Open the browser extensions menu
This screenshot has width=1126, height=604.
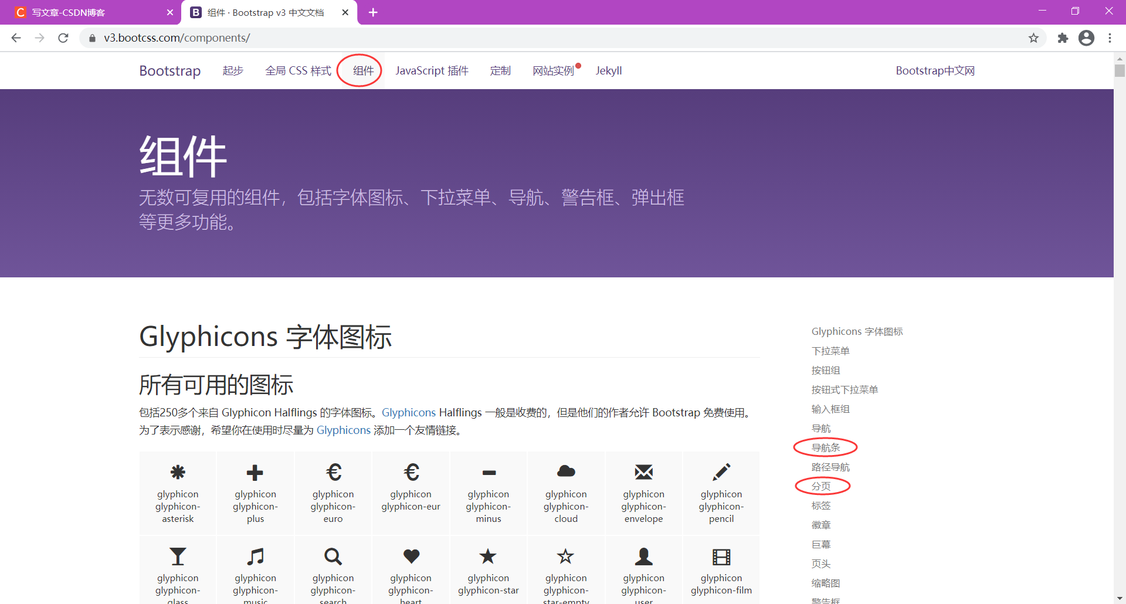pos(1063,38)
